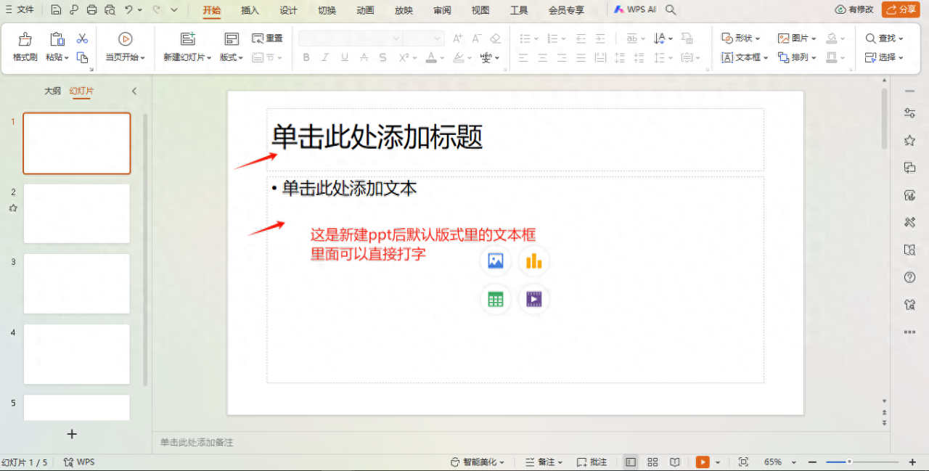
Task: Select slide 3 thumbnail in the slide panel
Action: click(76, 284)
